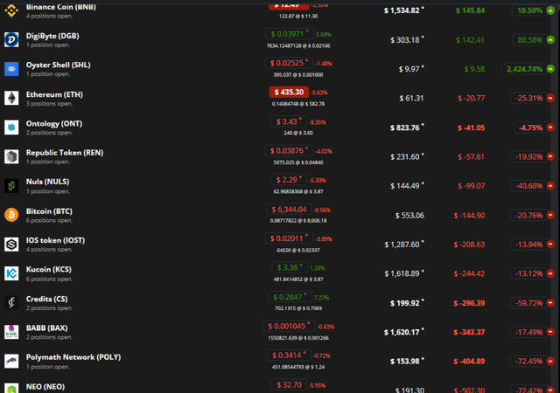Click the $ 3.43 Ontology price badge
560x393 pixels.
tap(289, 121)
